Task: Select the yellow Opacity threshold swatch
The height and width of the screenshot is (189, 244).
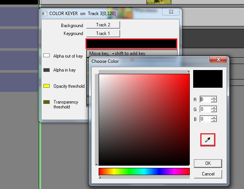Action: 47,86
